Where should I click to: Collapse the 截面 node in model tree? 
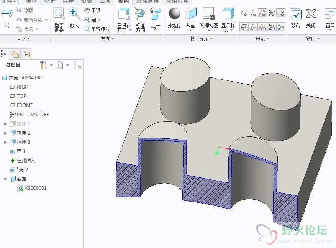(x=5, y=179)
